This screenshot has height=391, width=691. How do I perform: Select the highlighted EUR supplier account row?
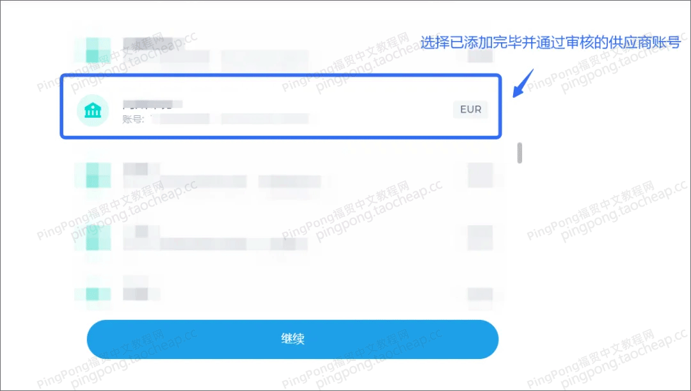281,106
